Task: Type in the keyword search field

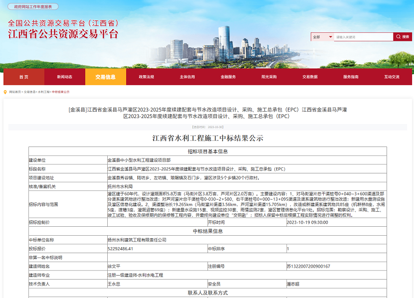Action: tap(363, 37)
